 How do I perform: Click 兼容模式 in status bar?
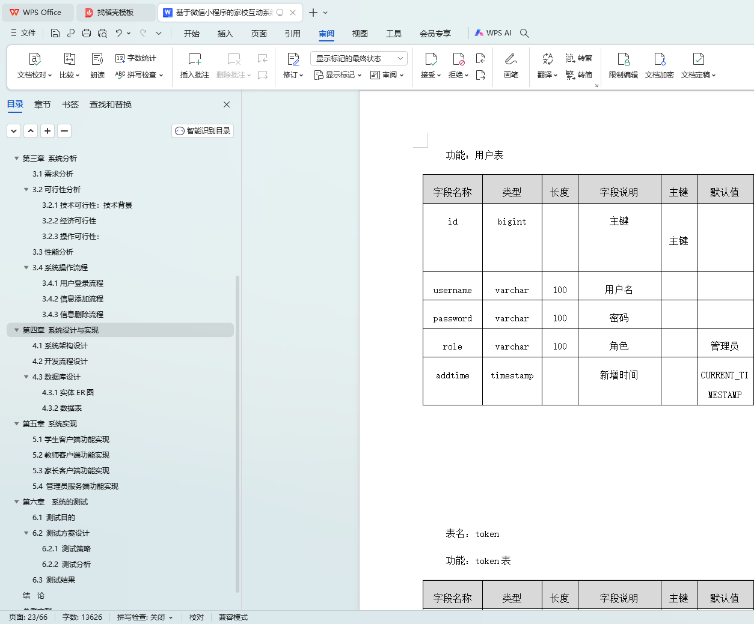pyautogui.click(x=233, y=617)
